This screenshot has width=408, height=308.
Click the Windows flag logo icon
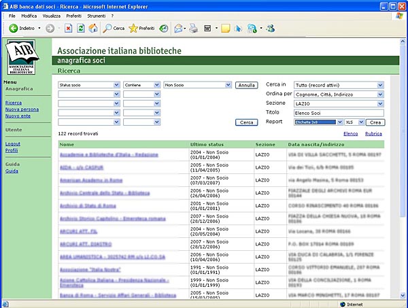tap(399, 16)
